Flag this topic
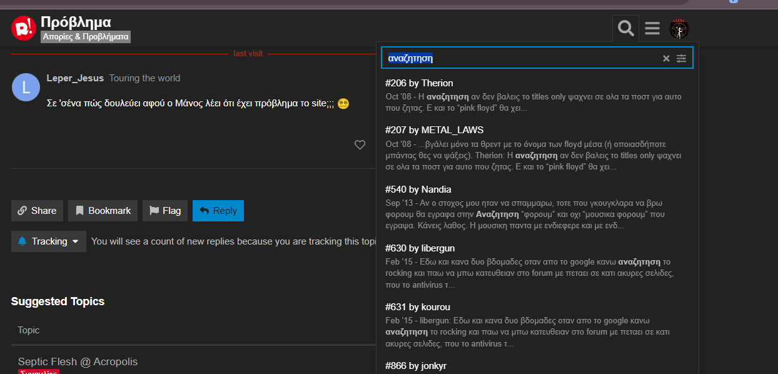Viewport: 778px width, 374px height. (165, 211)
